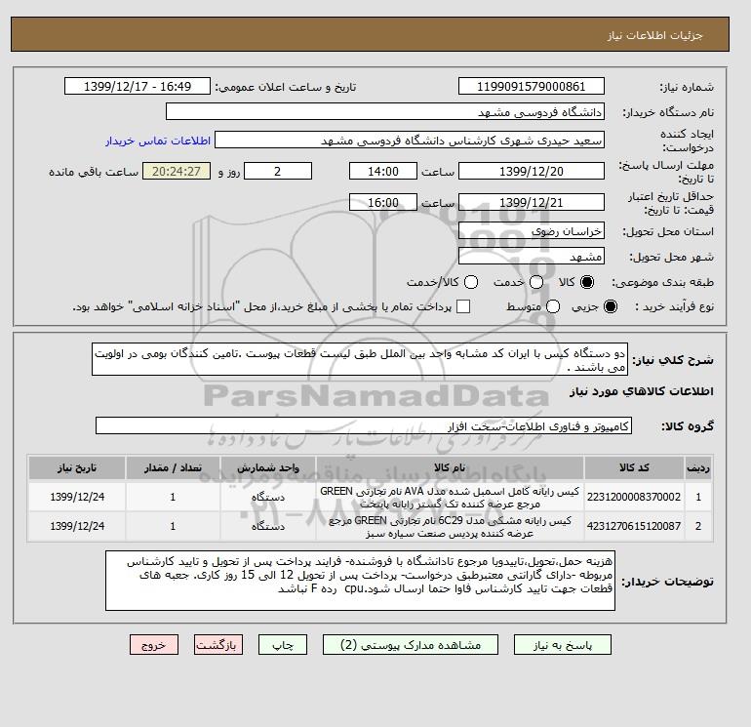
Task: Click the goods group field کامپیوتر و فناوری اطلاعات
Action: pos(364,425)
